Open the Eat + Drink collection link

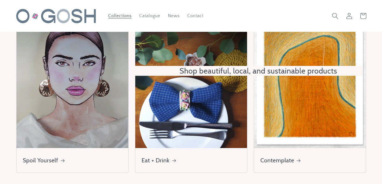[x=155, y=160]
